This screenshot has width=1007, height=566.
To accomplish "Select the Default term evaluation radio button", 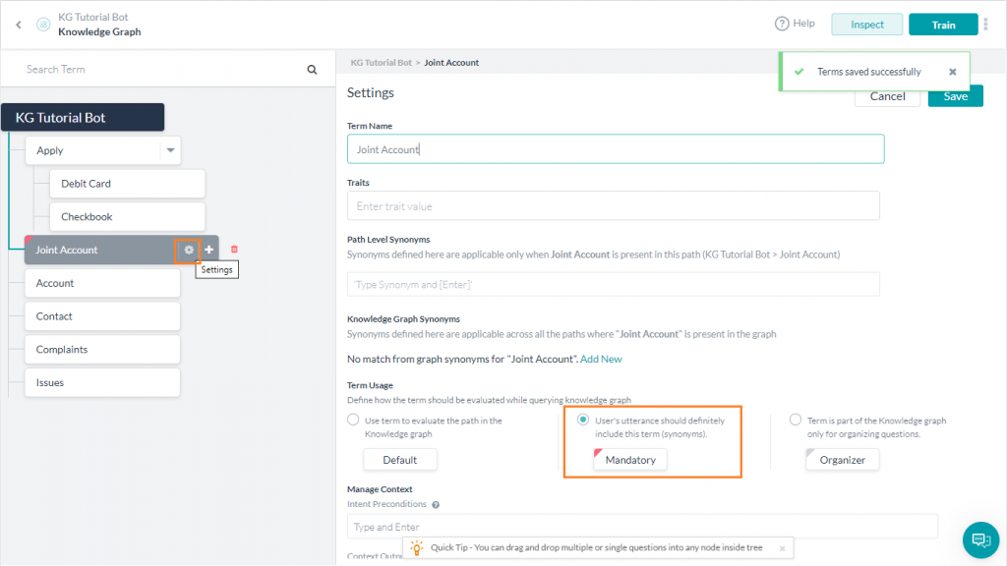I will [x=353, y=420].
